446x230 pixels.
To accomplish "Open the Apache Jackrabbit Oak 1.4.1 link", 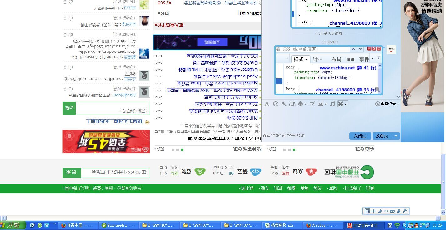I will point(225,76).
